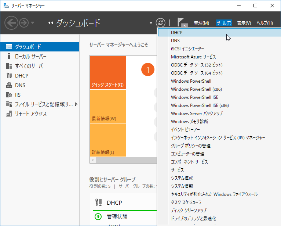Open the 表示(V) menu
The image size is (281, 226).
pos(244,23)
